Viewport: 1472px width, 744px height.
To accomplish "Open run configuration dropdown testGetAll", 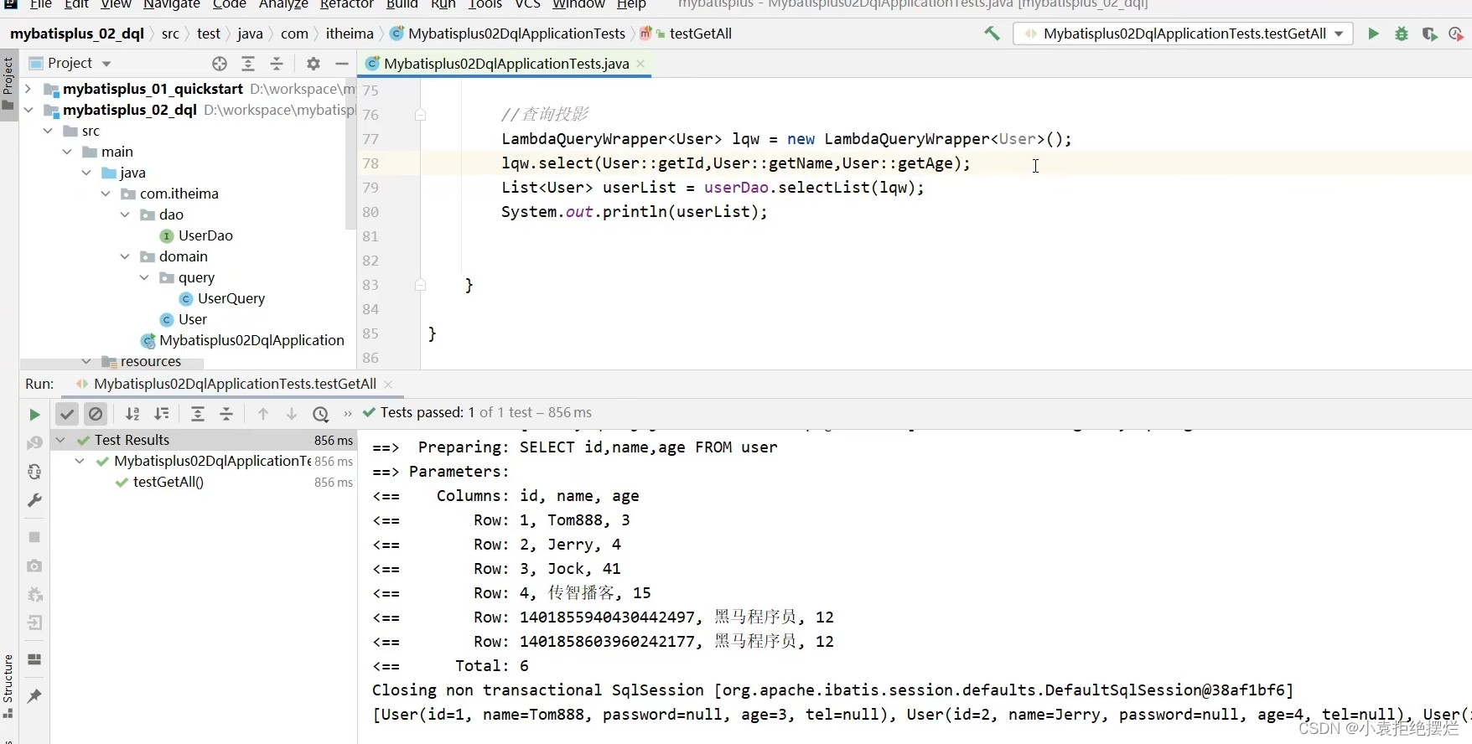I will click(1183, 34).
